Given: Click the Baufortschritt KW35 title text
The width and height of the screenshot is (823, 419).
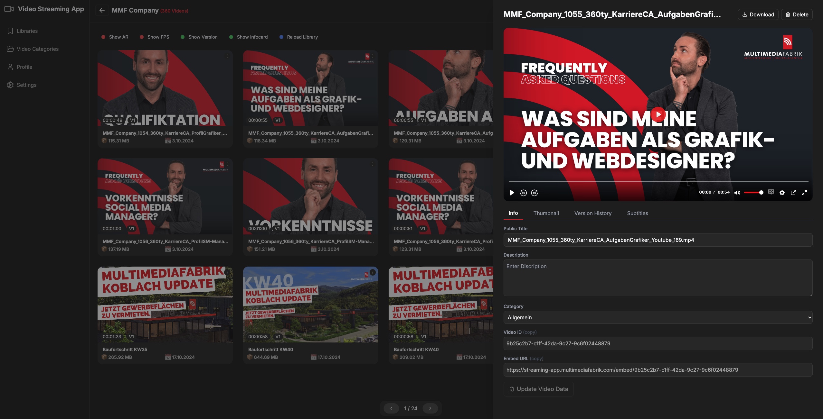Looking at the screenshot, I should (125, 350).
